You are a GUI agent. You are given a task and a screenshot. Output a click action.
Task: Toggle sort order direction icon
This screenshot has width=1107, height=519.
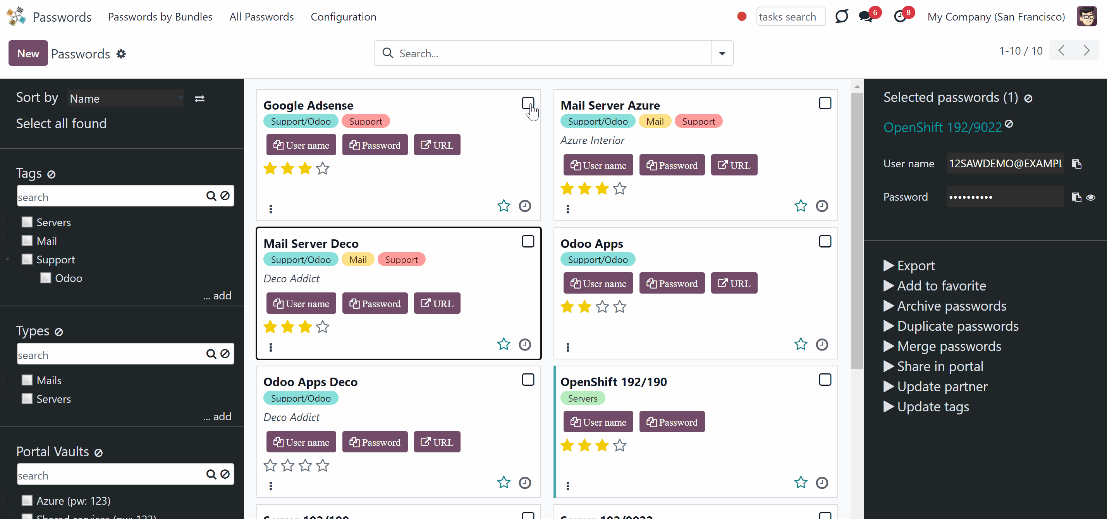pos(199,99)
